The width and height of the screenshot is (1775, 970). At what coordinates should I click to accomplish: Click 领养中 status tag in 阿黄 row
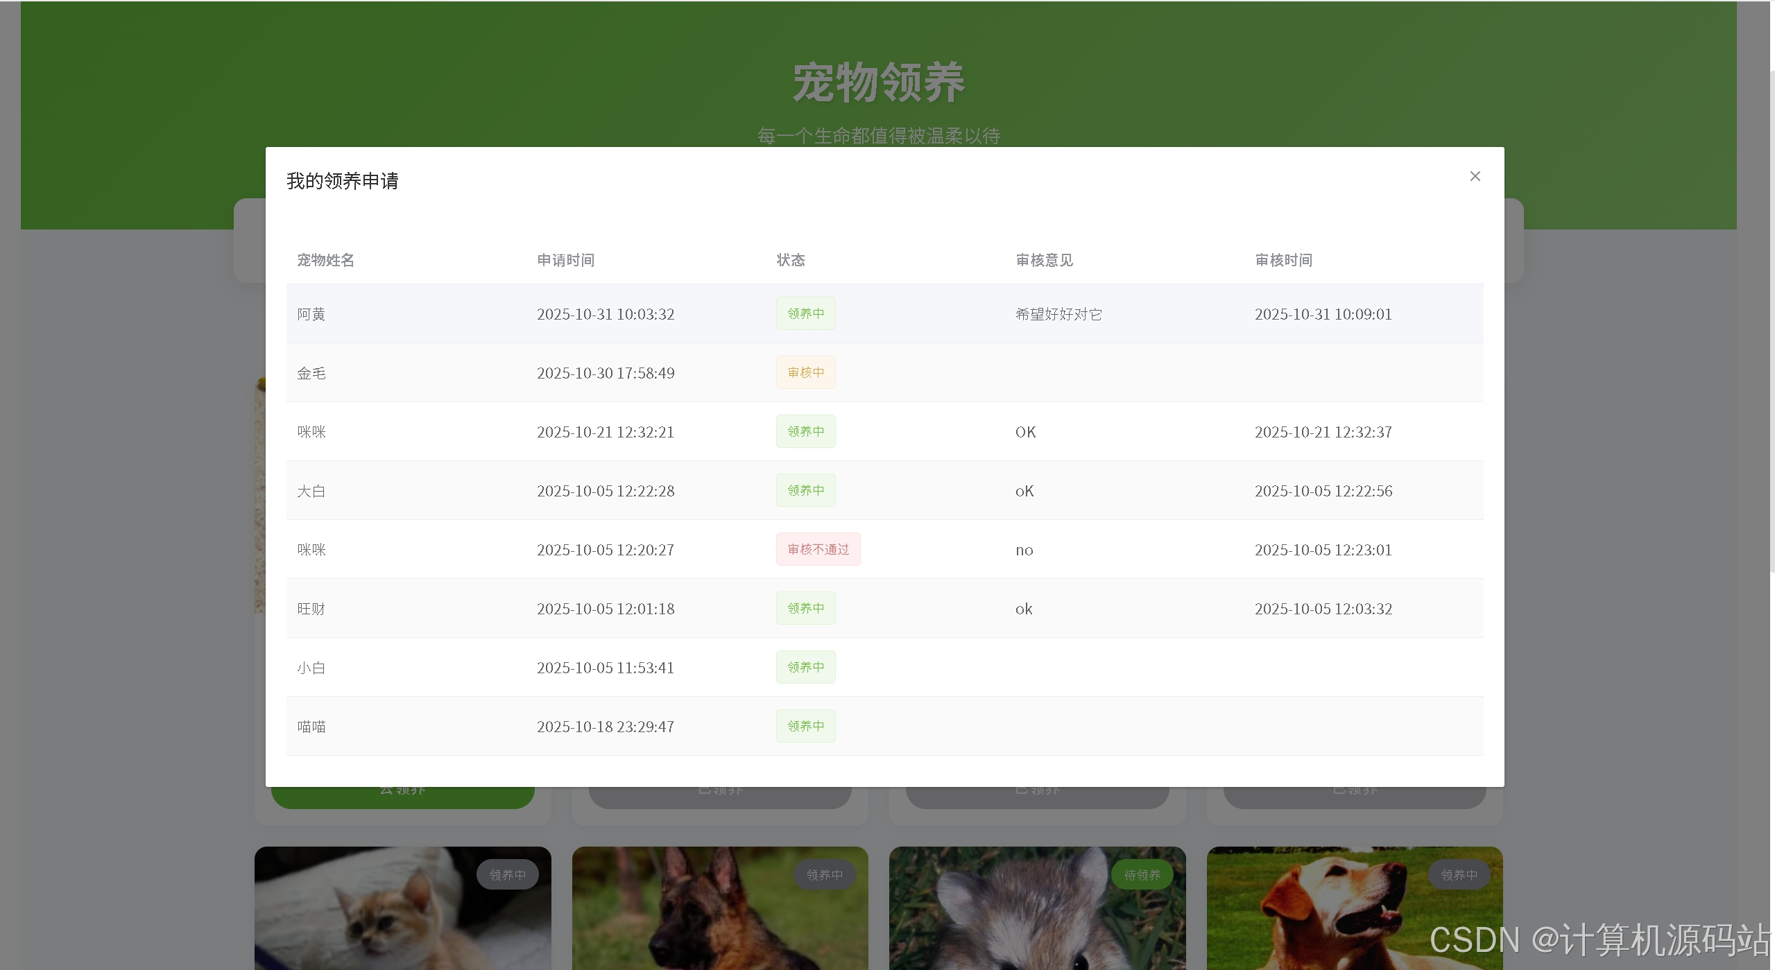[806, 313]
